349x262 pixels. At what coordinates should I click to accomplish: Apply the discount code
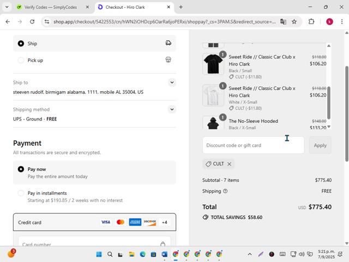(320, 145)
